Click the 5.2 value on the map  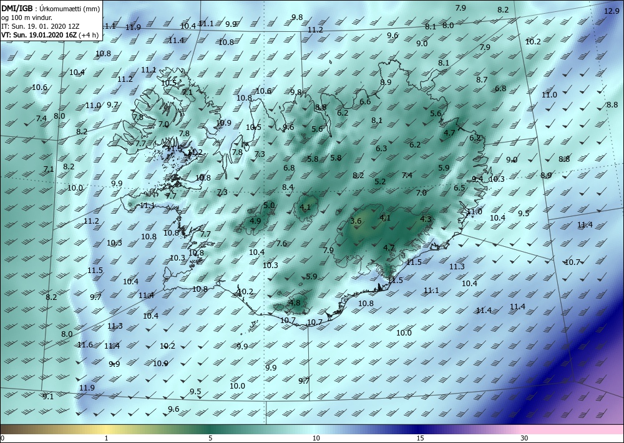point(380,181)
